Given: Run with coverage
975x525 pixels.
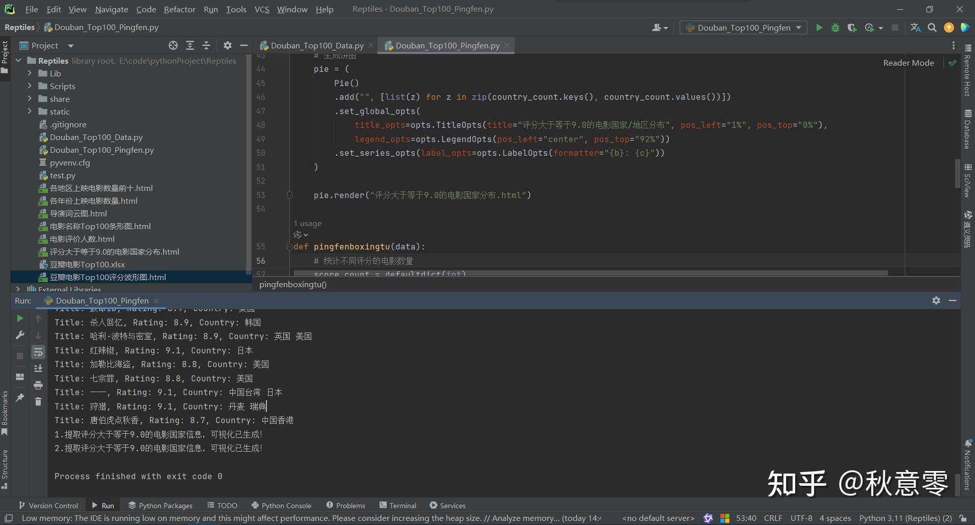Looking at the screenshot, I should [852, 27].
